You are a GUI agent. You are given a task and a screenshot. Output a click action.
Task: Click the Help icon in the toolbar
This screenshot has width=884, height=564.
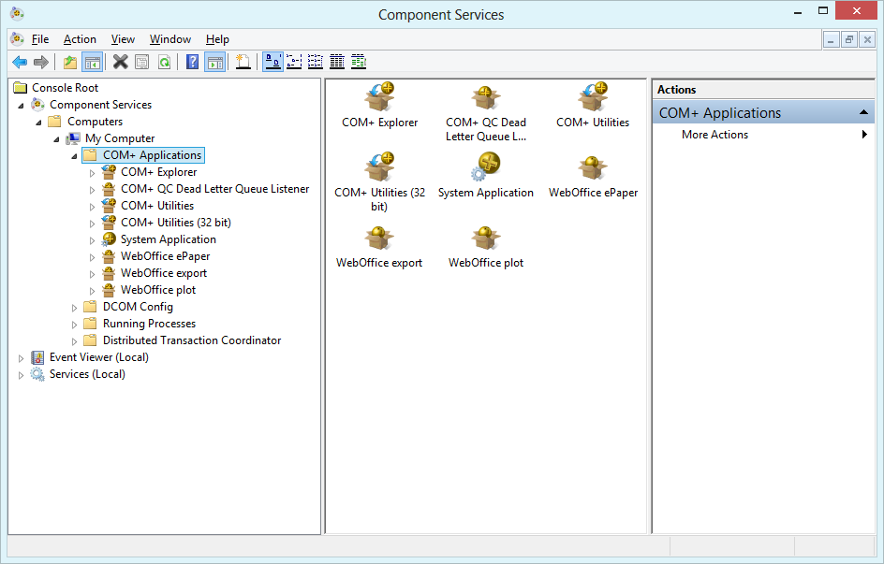[192, 62]
